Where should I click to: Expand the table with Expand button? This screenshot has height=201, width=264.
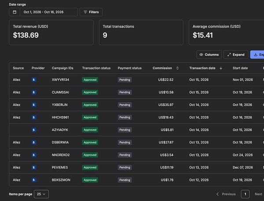[236, 54]
